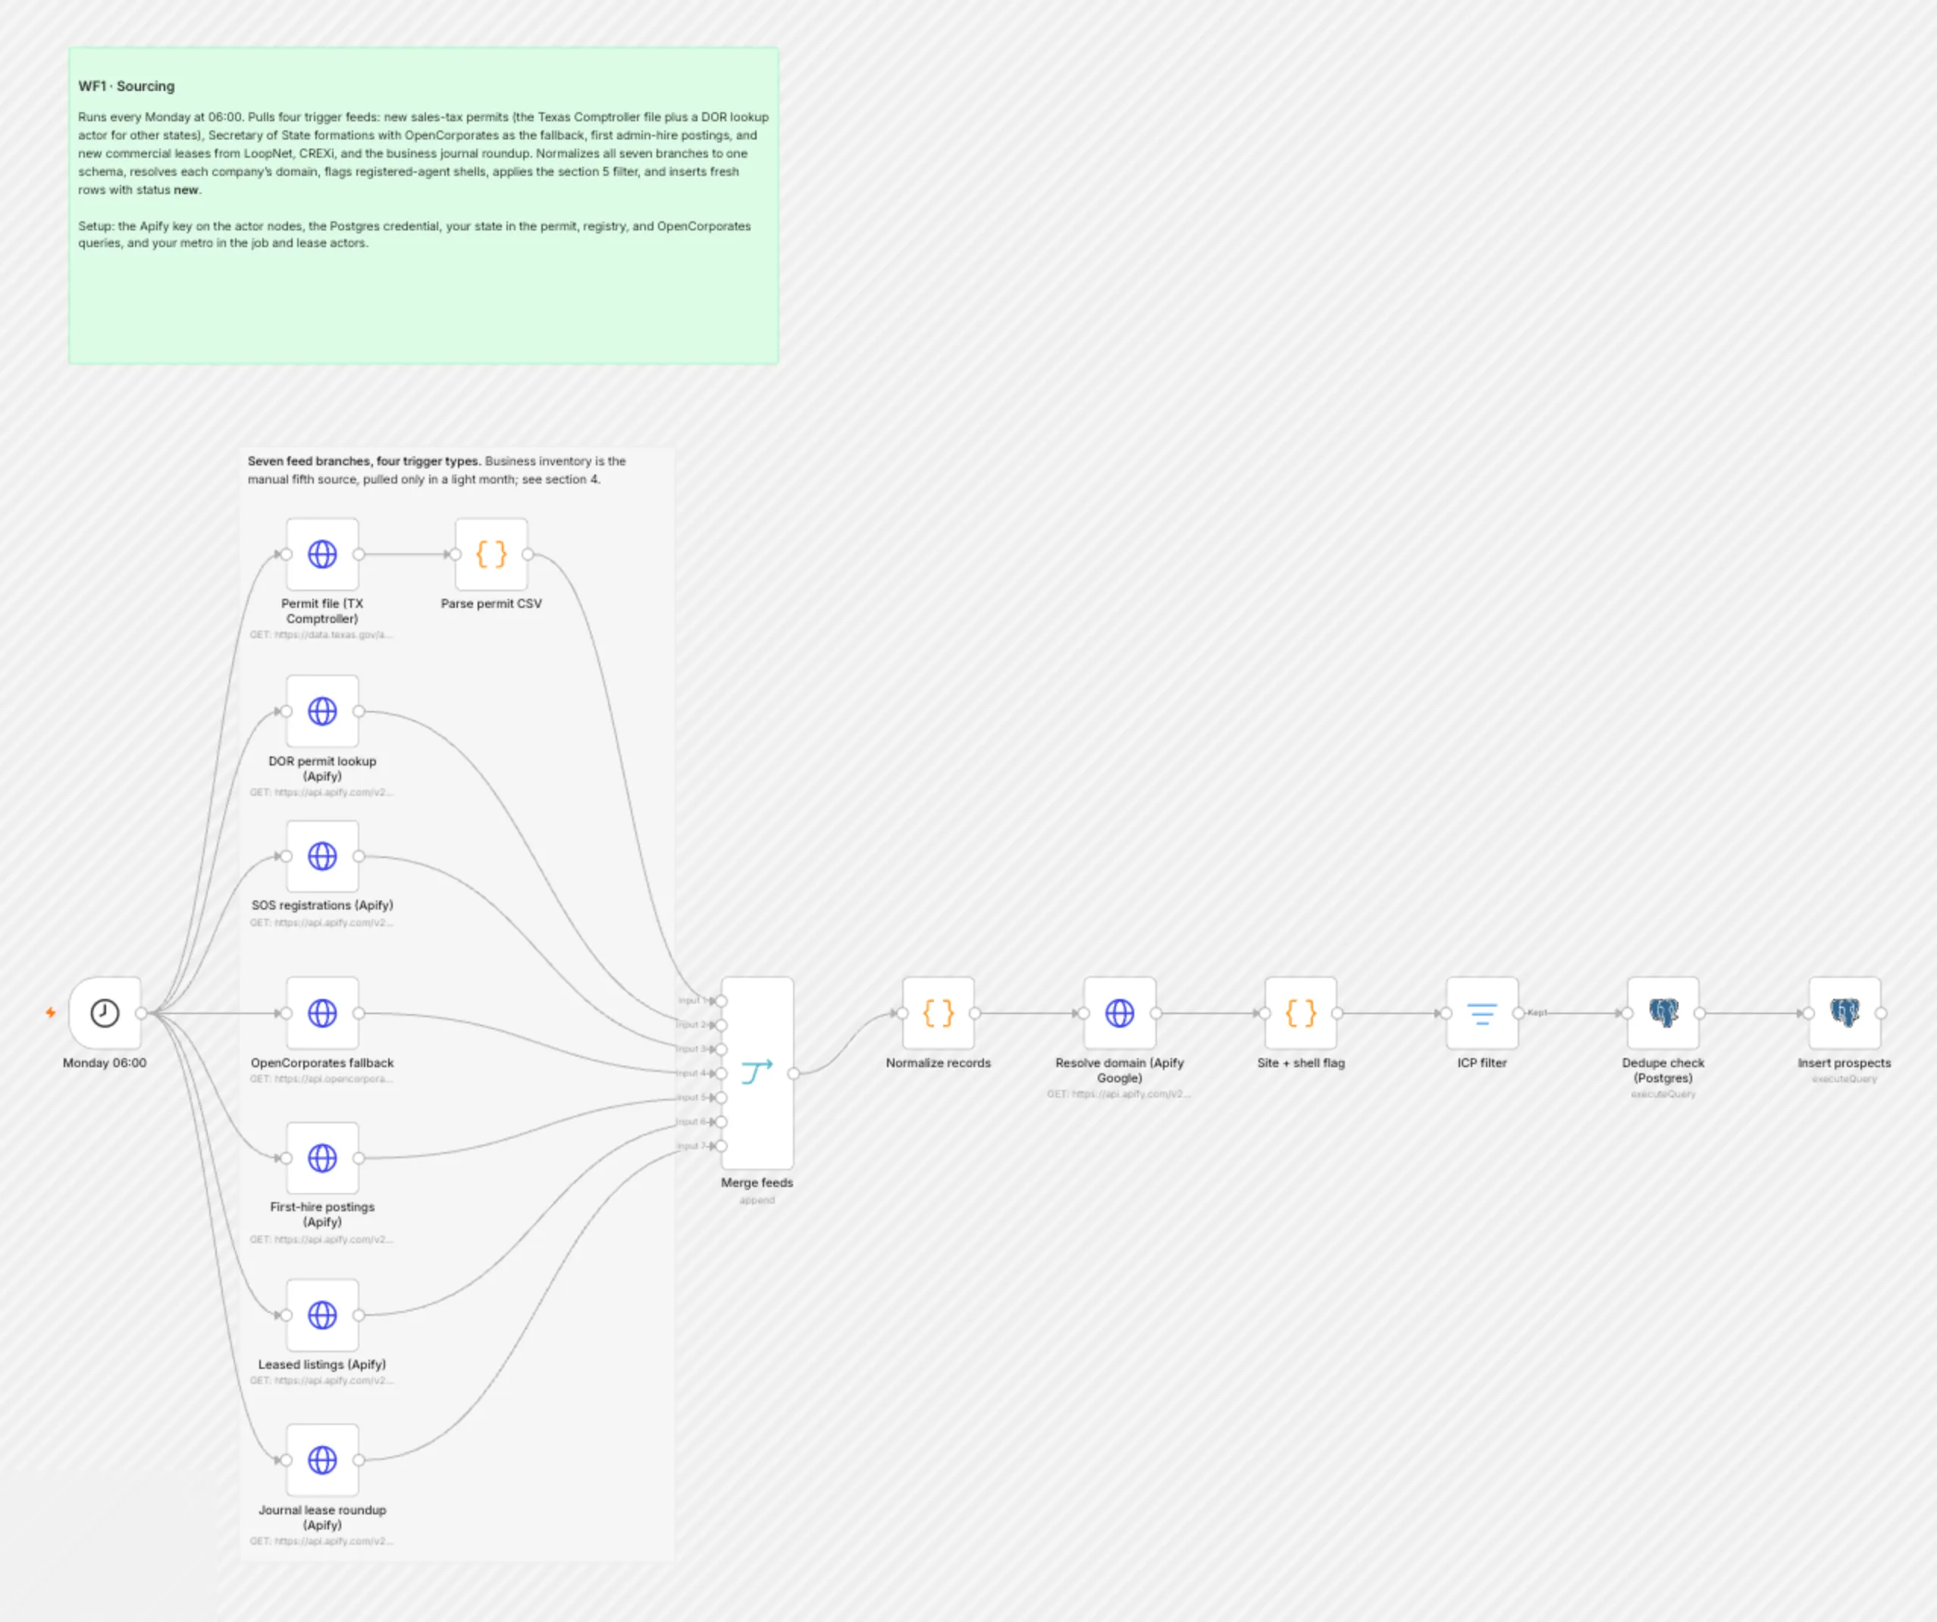Viewport: 1937px width, 1622px height.
Task: Click the Input 7 connector on Merge feeds
Action: pyautogui.click(x=721, y=1146)
